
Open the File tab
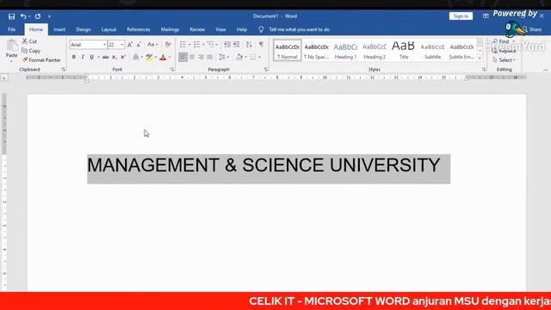[11, 29]
